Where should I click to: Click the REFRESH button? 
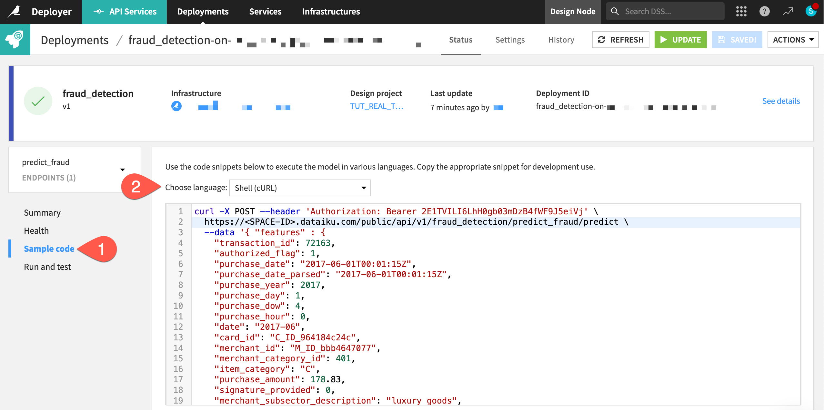point(621,40)
